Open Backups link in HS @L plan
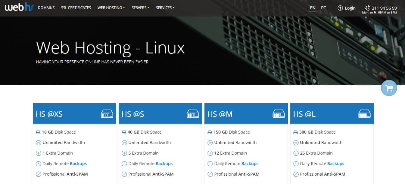 336,164
